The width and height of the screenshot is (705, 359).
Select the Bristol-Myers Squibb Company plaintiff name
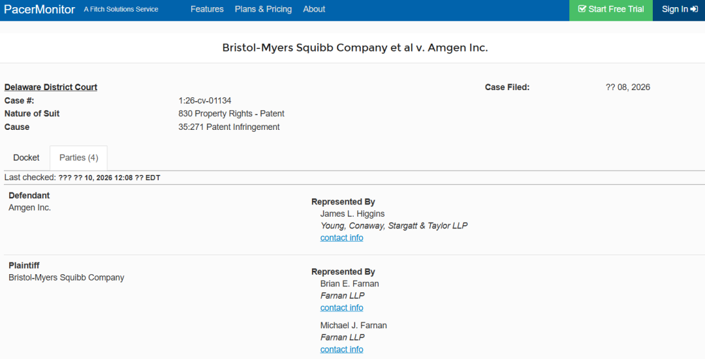[x=67, y=277]
